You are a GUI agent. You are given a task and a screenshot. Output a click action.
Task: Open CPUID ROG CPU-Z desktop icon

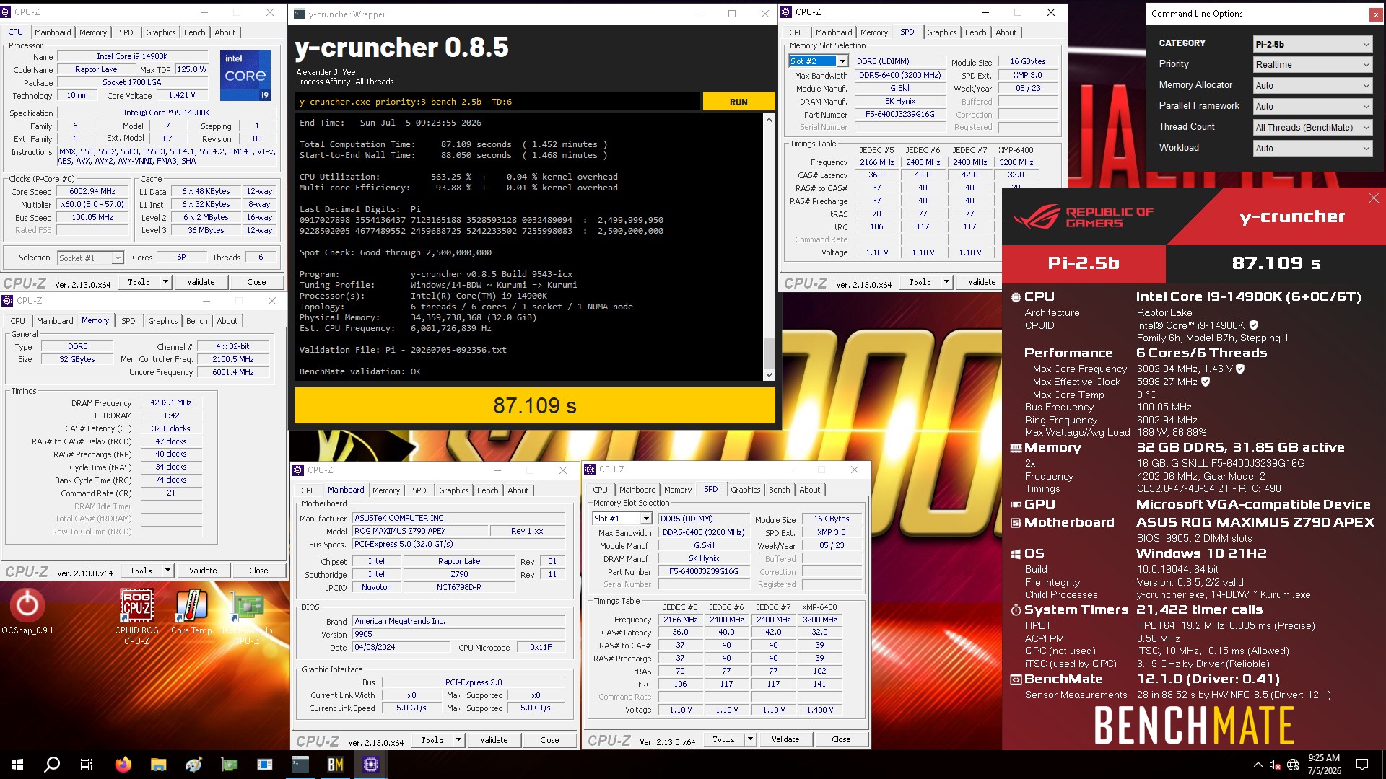pos(137,617)
